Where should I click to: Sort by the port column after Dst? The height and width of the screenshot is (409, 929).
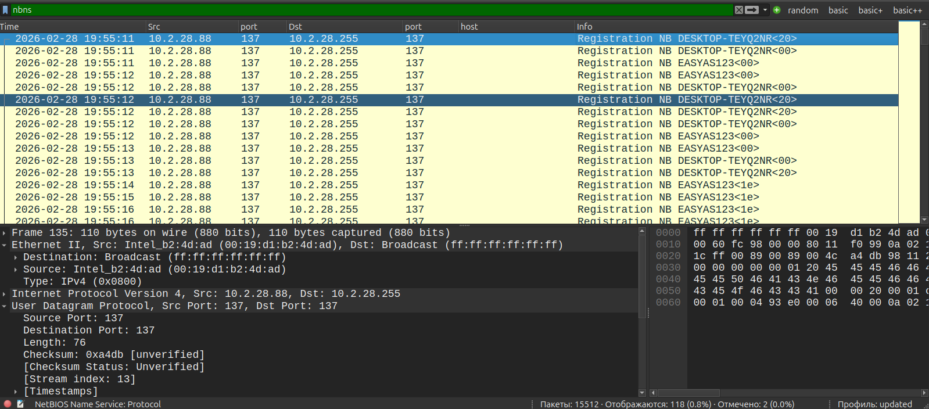pyautogui.click(x=431, y=27)
